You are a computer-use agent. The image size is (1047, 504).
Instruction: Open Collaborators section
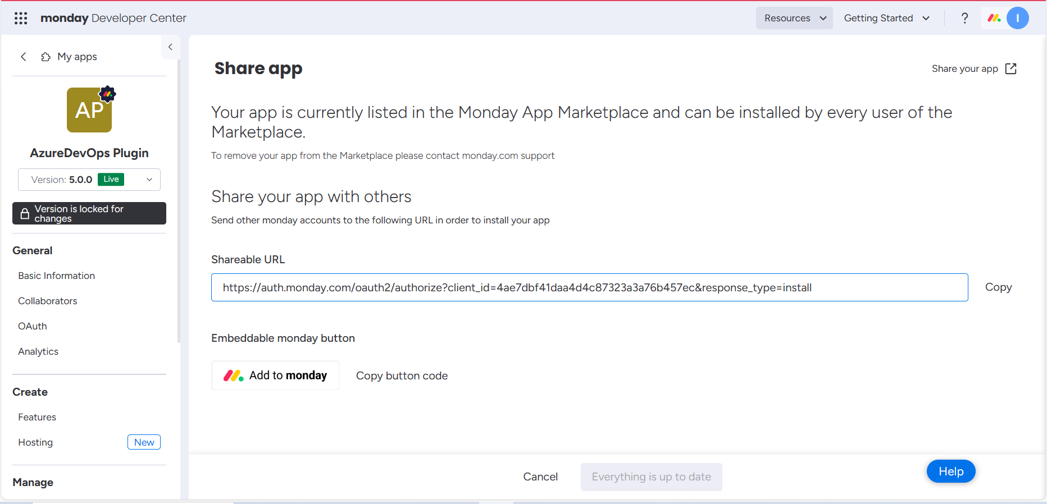tap(48, 301)
